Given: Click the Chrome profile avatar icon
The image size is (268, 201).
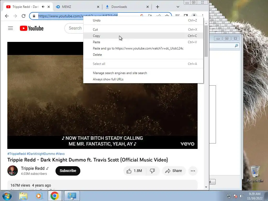Looking at the screenshot, I should [x=194, y=15].
